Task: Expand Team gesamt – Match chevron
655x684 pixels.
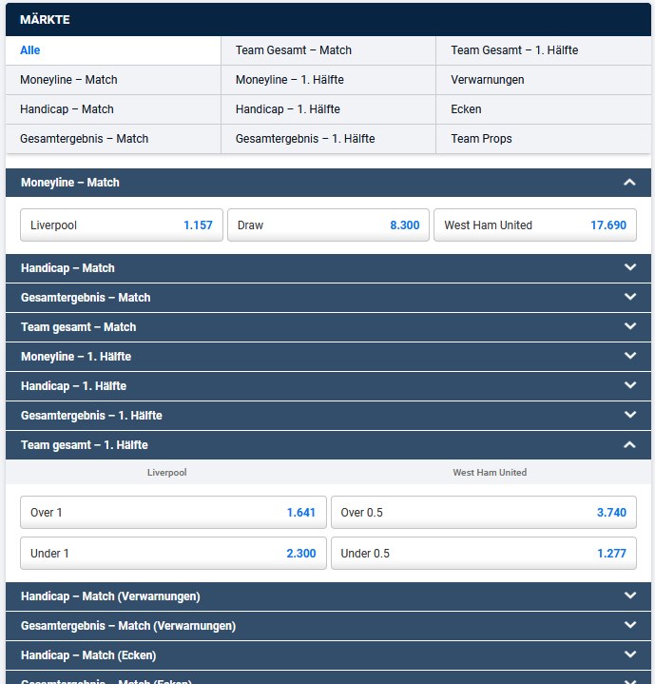Action: tap(629, 326)
